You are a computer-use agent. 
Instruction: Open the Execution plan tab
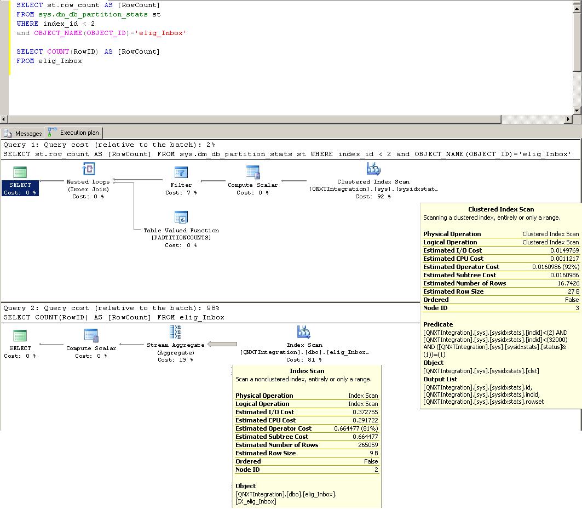(74, 133)
